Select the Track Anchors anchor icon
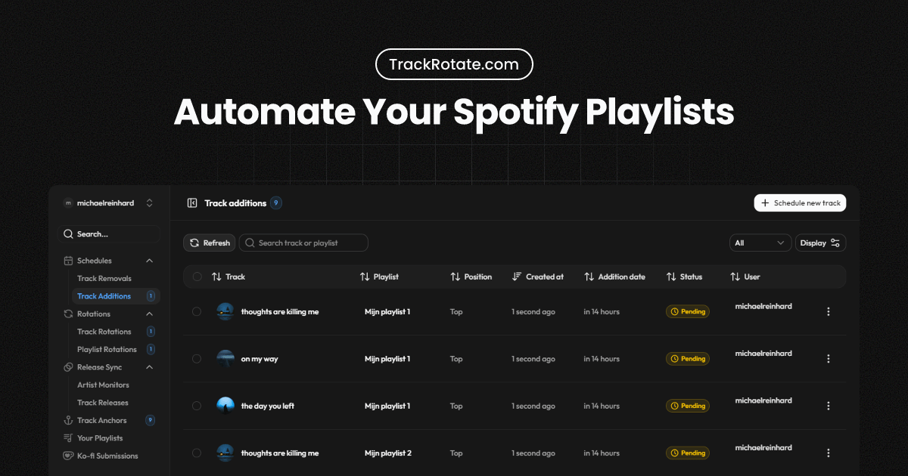The width and height of the screenshot is (908, 476). coord(69,420)
